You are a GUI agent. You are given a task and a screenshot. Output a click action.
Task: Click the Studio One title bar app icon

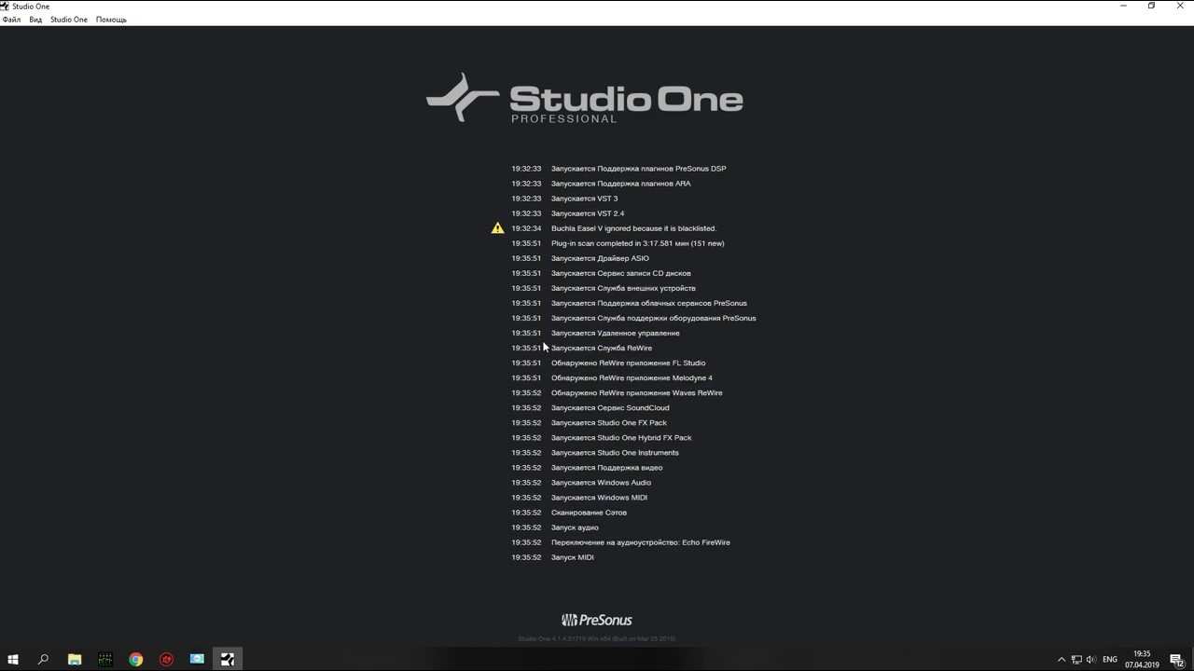coord(5,6)
